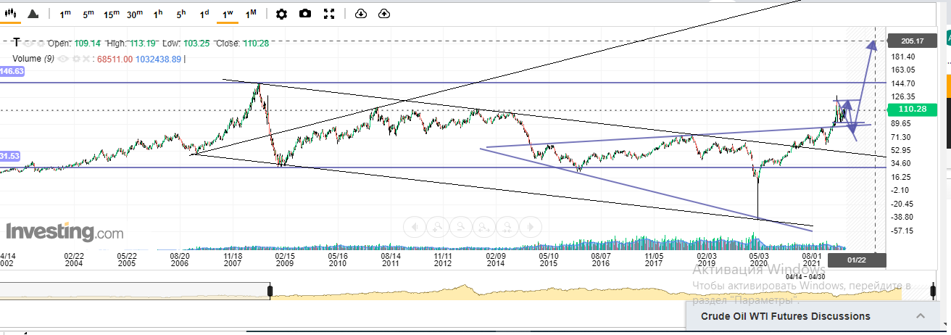Image resolution: width=951 pixels, height=335 pixels.
Task: Enter fullscreen mode with the expand icon
Action: pos(329,14)
